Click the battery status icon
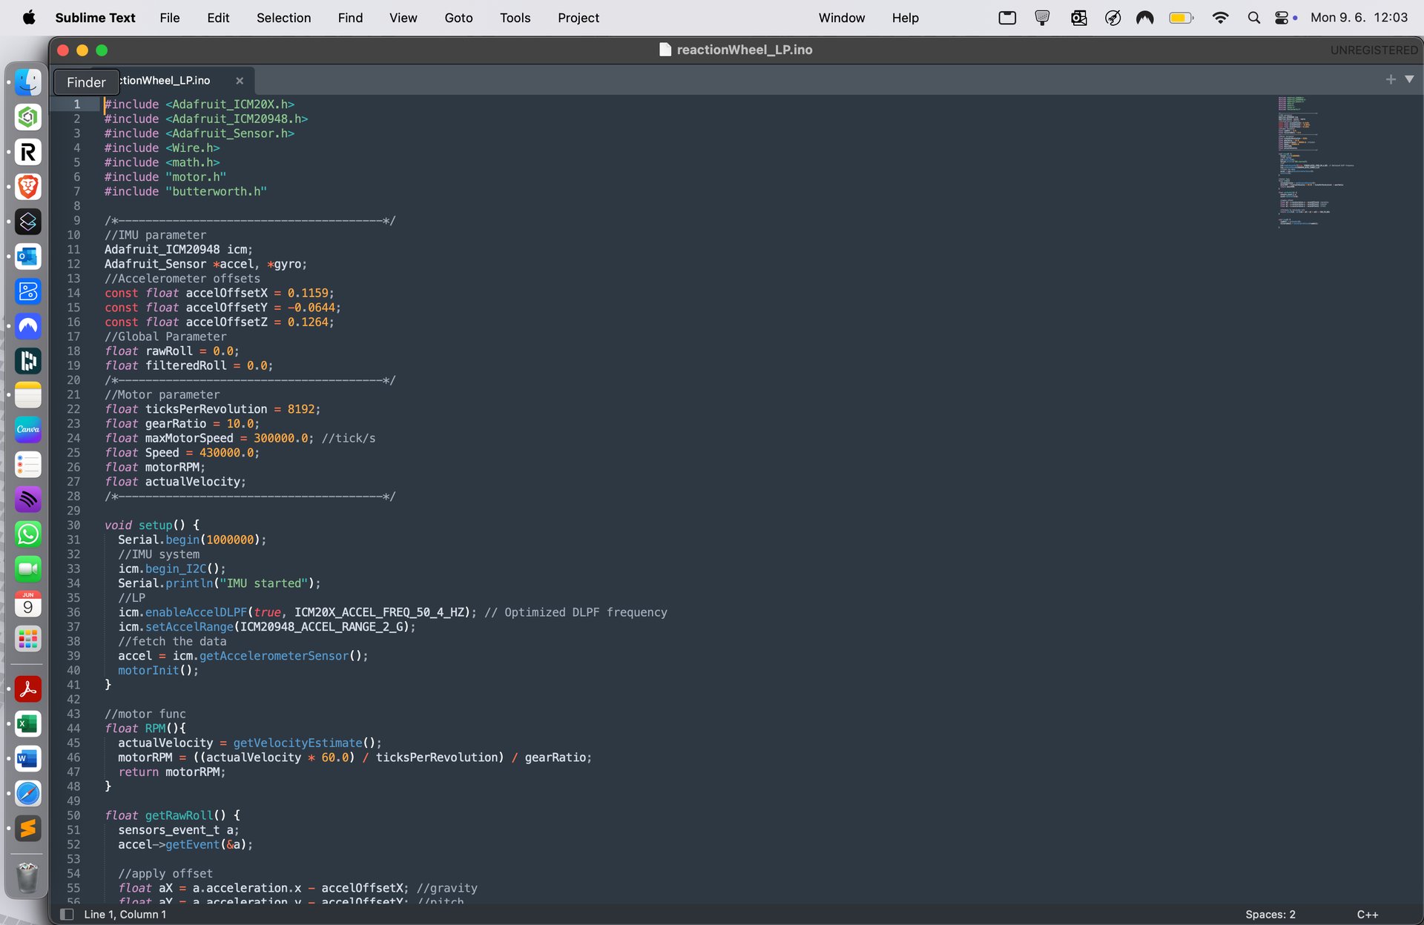The height and width of the screenshot is (925, 1424). [x=1181, y=18]
